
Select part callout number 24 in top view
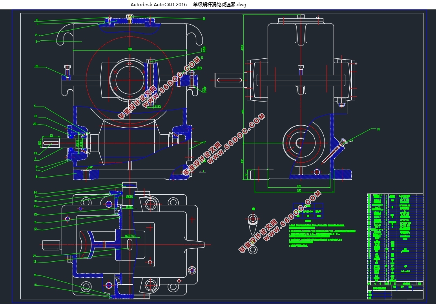click(35, 192)
